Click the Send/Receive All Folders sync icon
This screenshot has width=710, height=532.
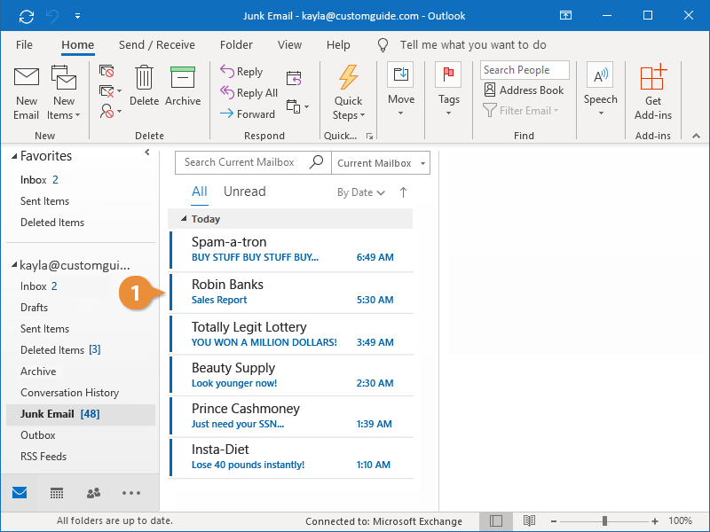[x=27, y=17]
